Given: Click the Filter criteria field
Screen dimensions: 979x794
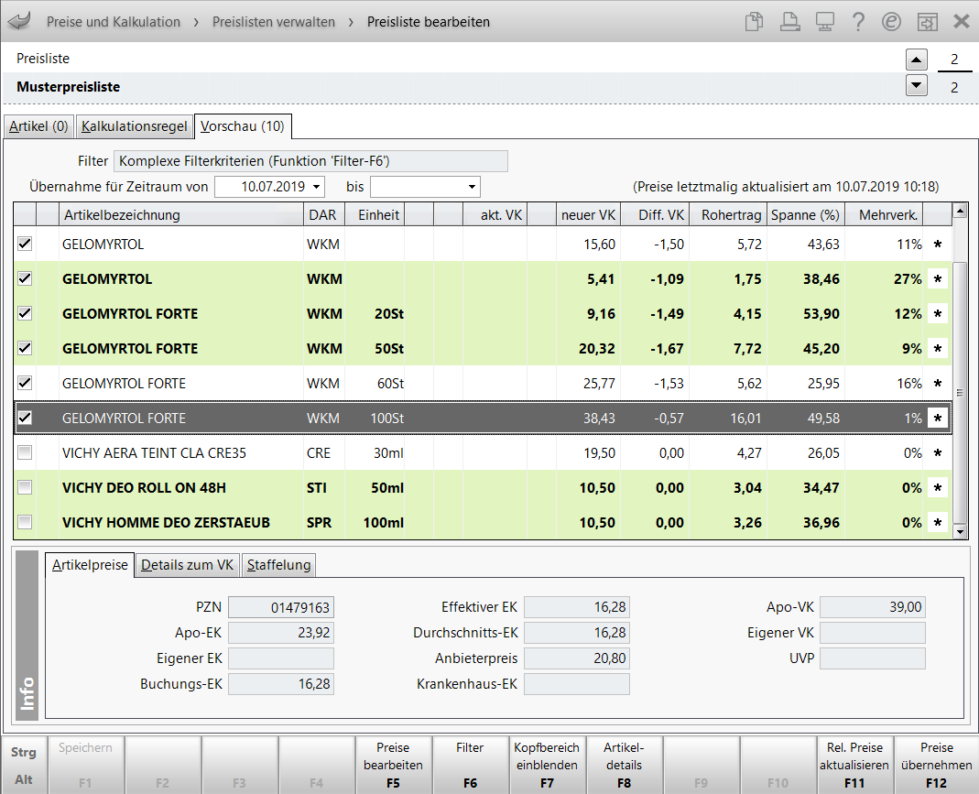Looking at the screenshot, I should 311,161.
